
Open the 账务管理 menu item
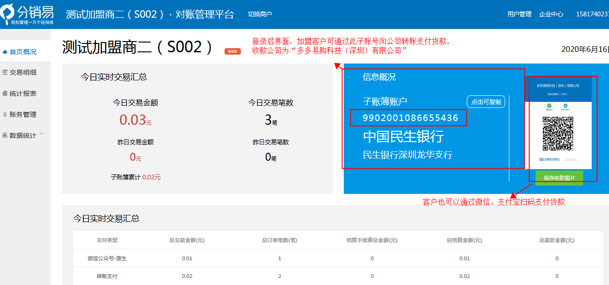click(23, 114)
